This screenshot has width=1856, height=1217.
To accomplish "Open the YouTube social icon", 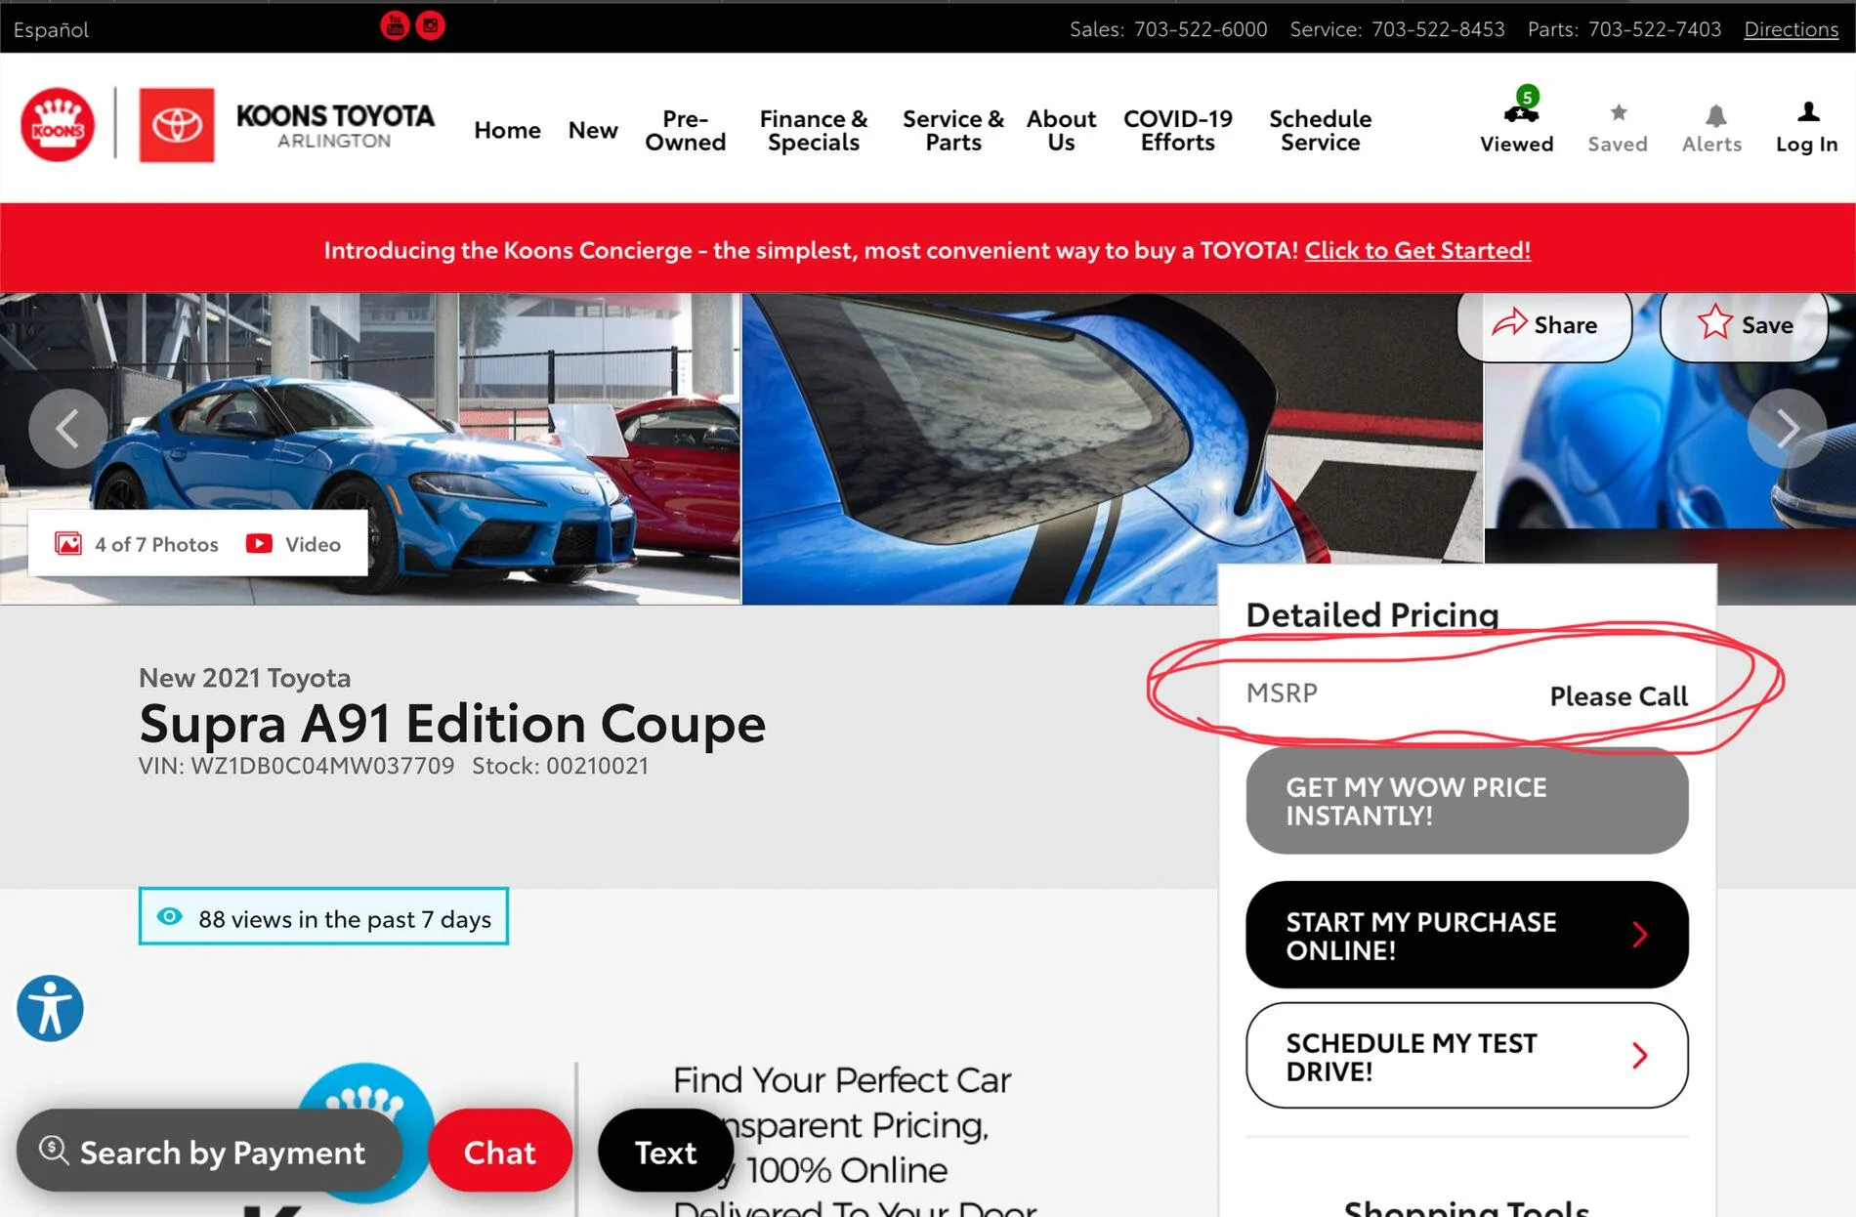I will [x=395, y=25].
